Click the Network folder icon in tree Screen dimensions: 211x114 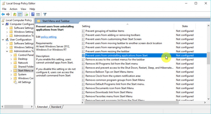click(x=15, y=63)
